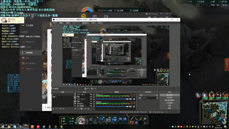229x129 pixels.
Task: Add a new source with plus icon
Action: coord(75,109)
